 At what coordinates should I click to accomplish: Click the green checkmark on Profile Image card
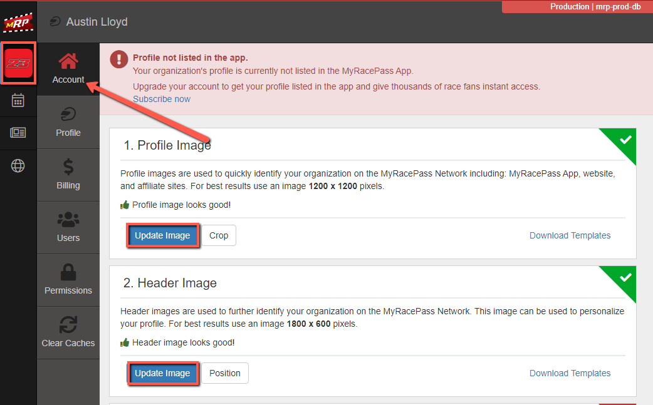click(625, 140)
